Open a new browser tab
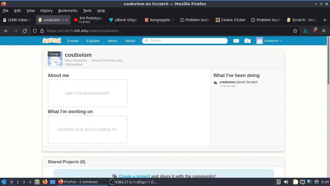 (x=324, y=20)
